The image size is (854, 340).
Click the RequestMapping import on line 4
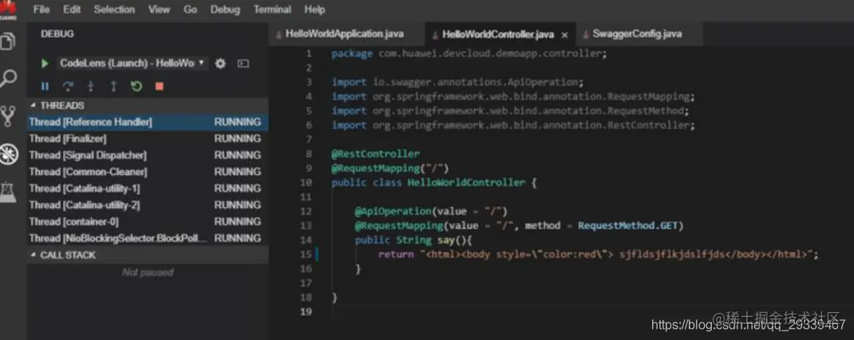(x=514, y=96)
